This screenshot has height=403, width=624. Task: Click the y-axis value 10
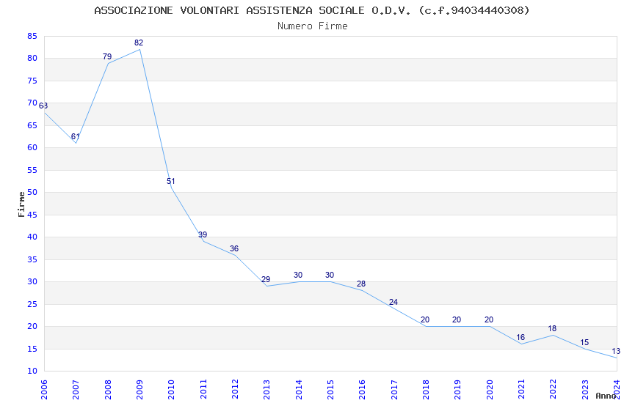[32, 371]
